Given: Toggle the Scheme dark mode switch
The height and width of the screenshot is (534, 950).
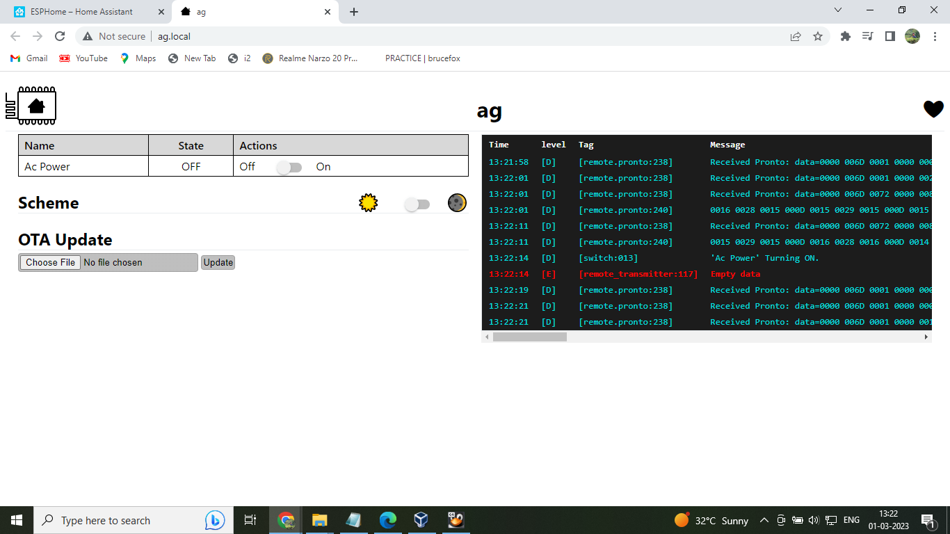Looking at the screenshot, I should click(417, 204).
